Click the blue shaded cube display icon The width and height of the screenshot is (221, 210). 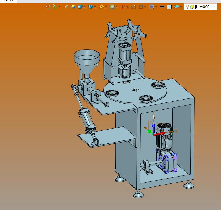(80, 7)
